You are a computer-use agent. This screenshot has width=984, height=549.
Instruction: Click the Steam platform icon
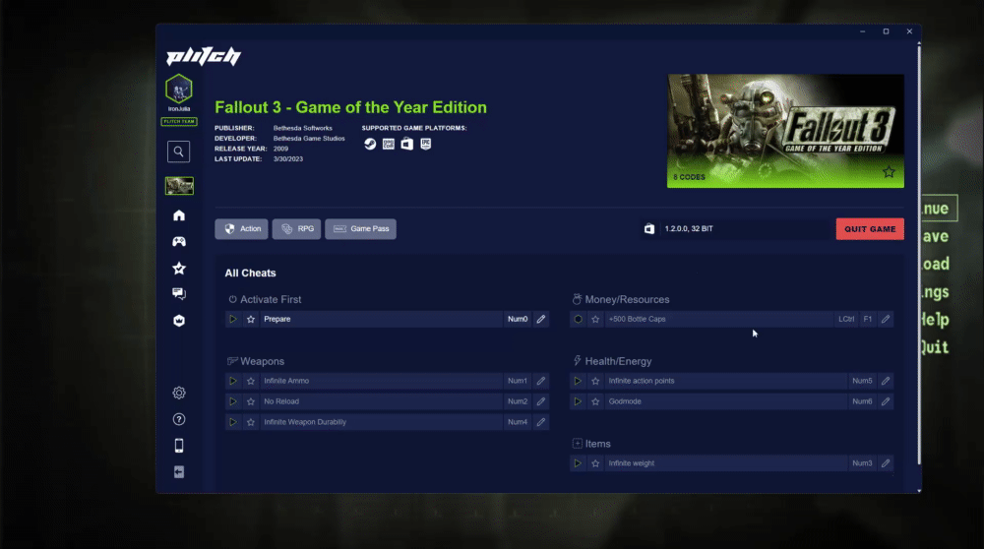point(370,144)
